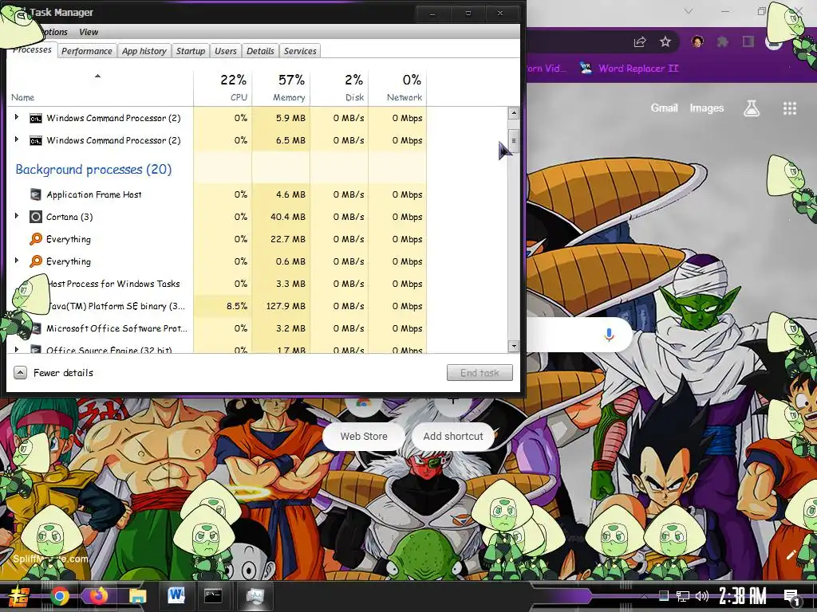Click the process list scroll down arrow
Viewport: 817px width, 612px height.
(514, 346)
